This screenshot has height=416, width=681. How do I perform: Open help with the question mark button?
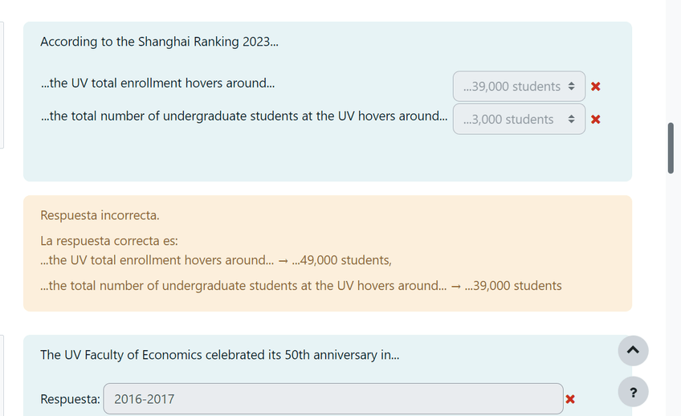point(633,392)
